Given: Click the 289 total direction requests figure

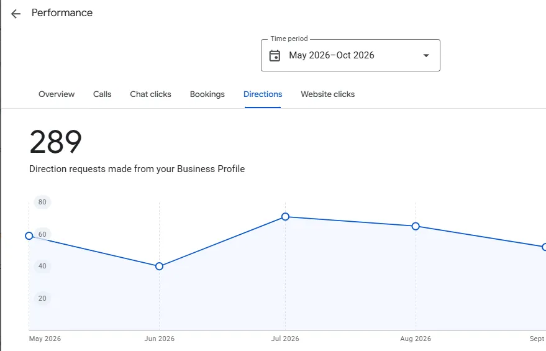Looking at the screenshot, I should [56, 142].
